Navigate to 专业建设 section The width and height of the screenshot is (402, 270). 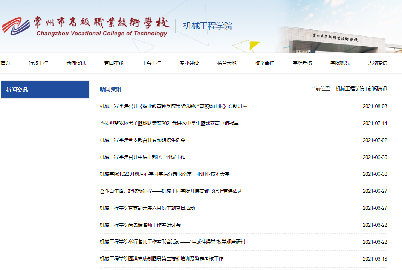(x=189, y=63)
